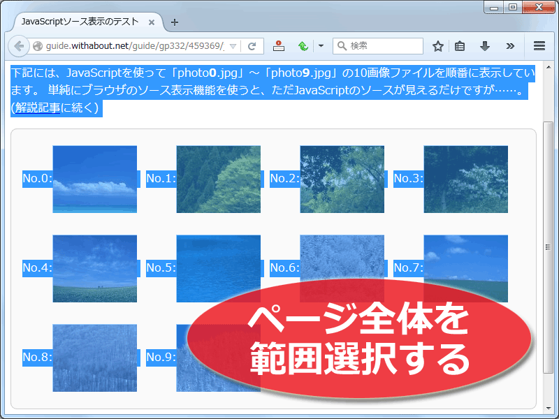Open the URL bar history dropdown

pos(235,46)
